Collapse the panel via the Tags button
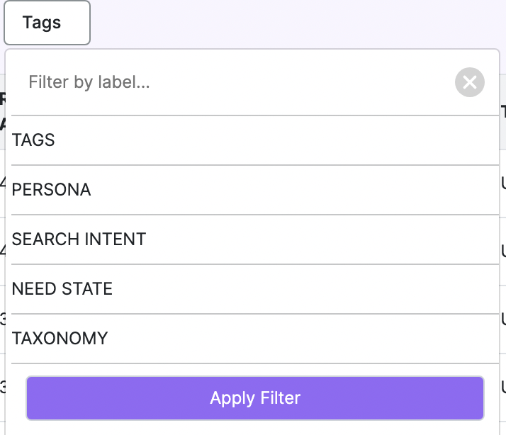 tap(47, 23)
